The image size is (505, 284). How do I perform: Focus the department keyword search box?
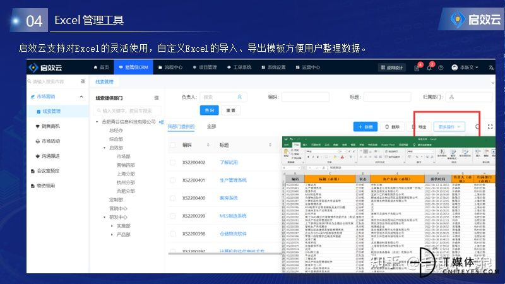[x=128, y=111]
